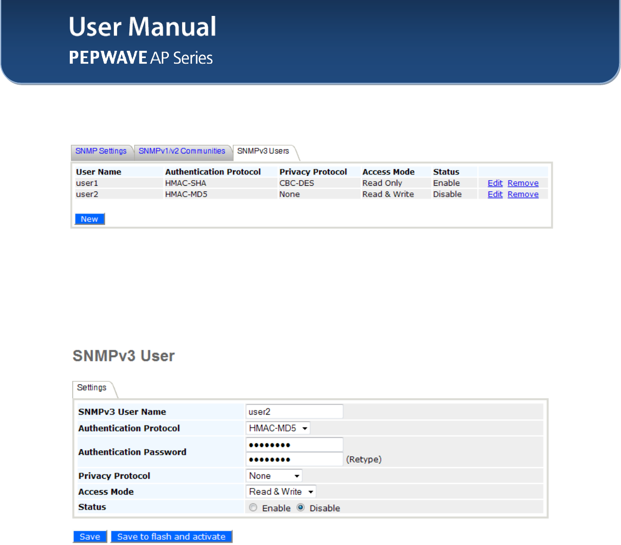Open the Privacy Protocol None dropdown
This screenshot has width=621, height=545.
point(274,476)
